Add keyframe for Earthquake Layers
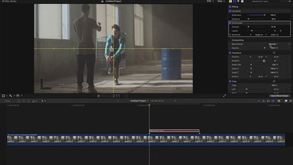Screen dimensions: 293x165 [281, 31]
